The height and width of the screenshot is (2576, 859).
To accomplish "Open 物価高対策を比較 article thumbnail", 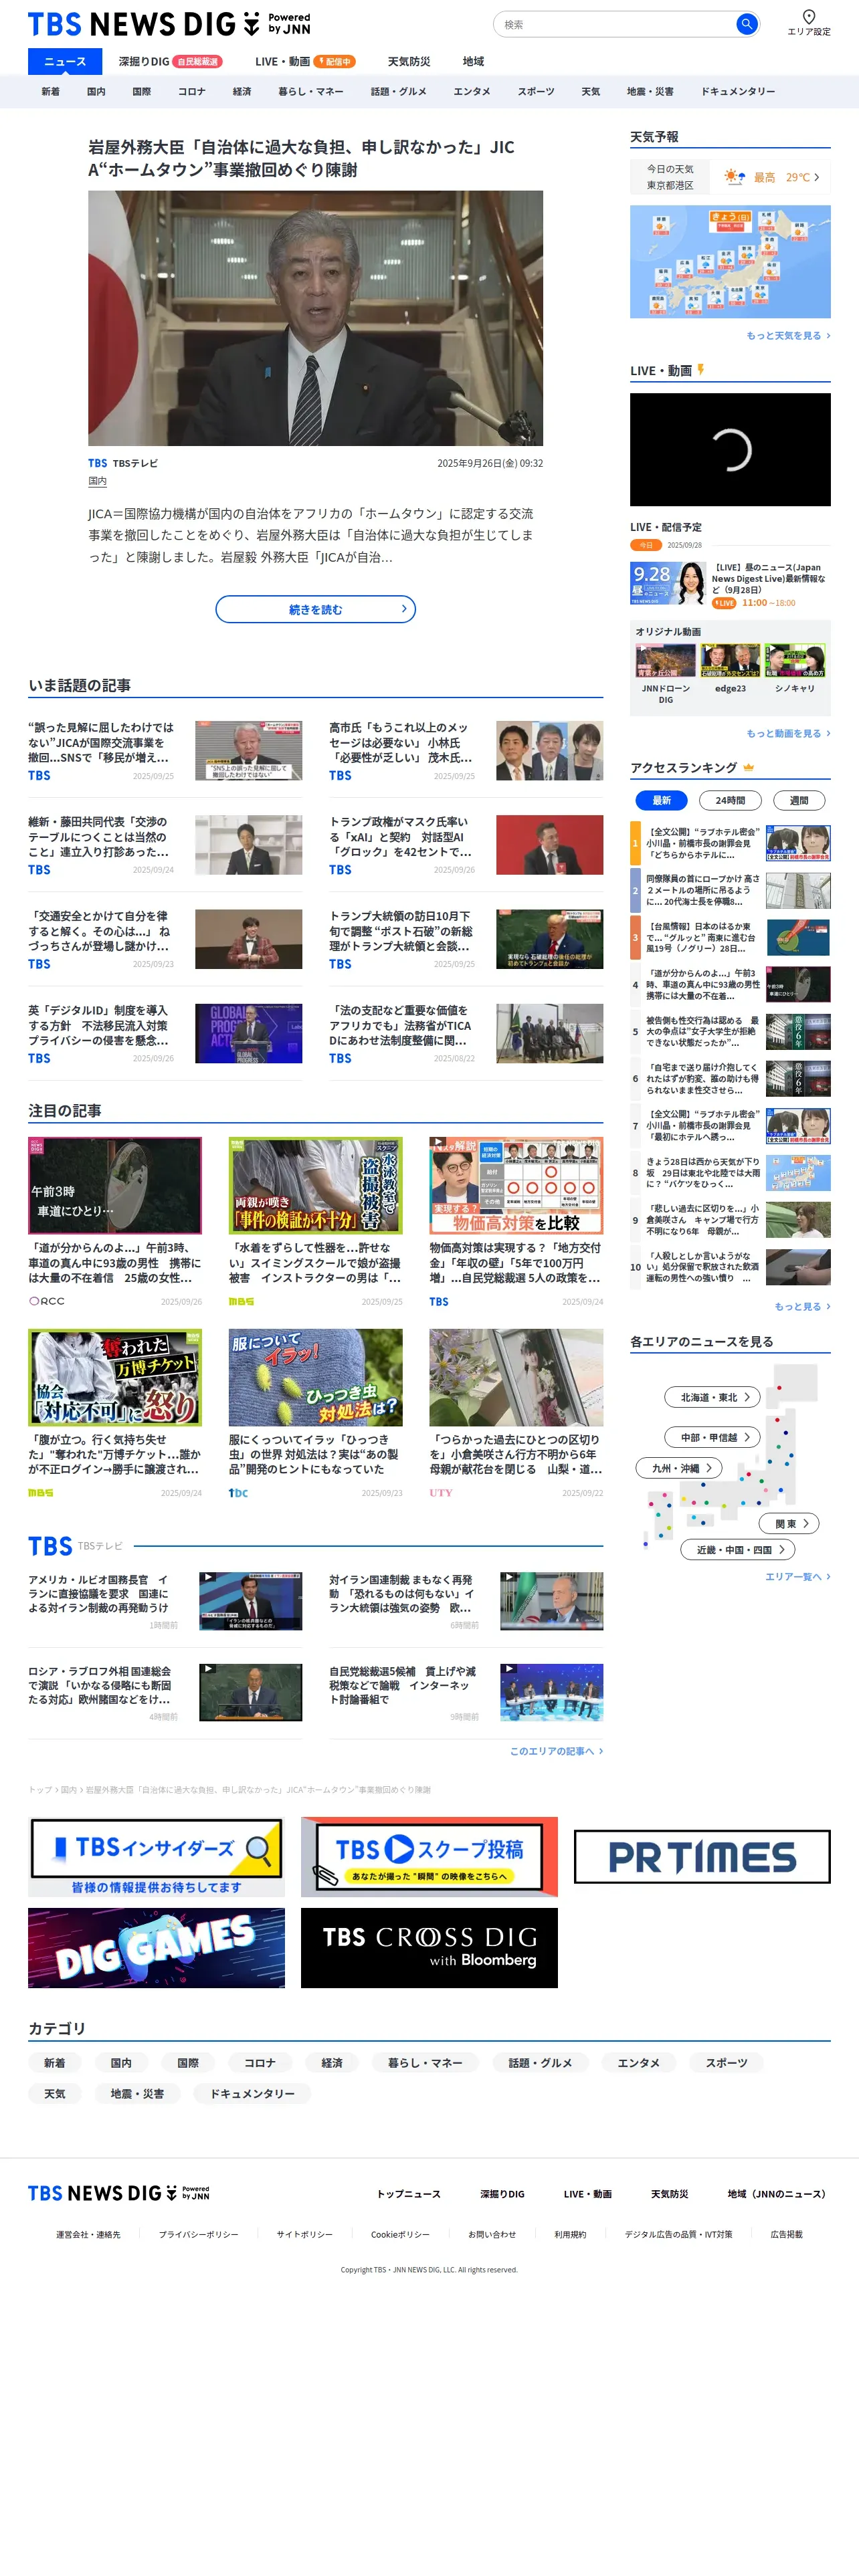I will (x=516, y=1185).
